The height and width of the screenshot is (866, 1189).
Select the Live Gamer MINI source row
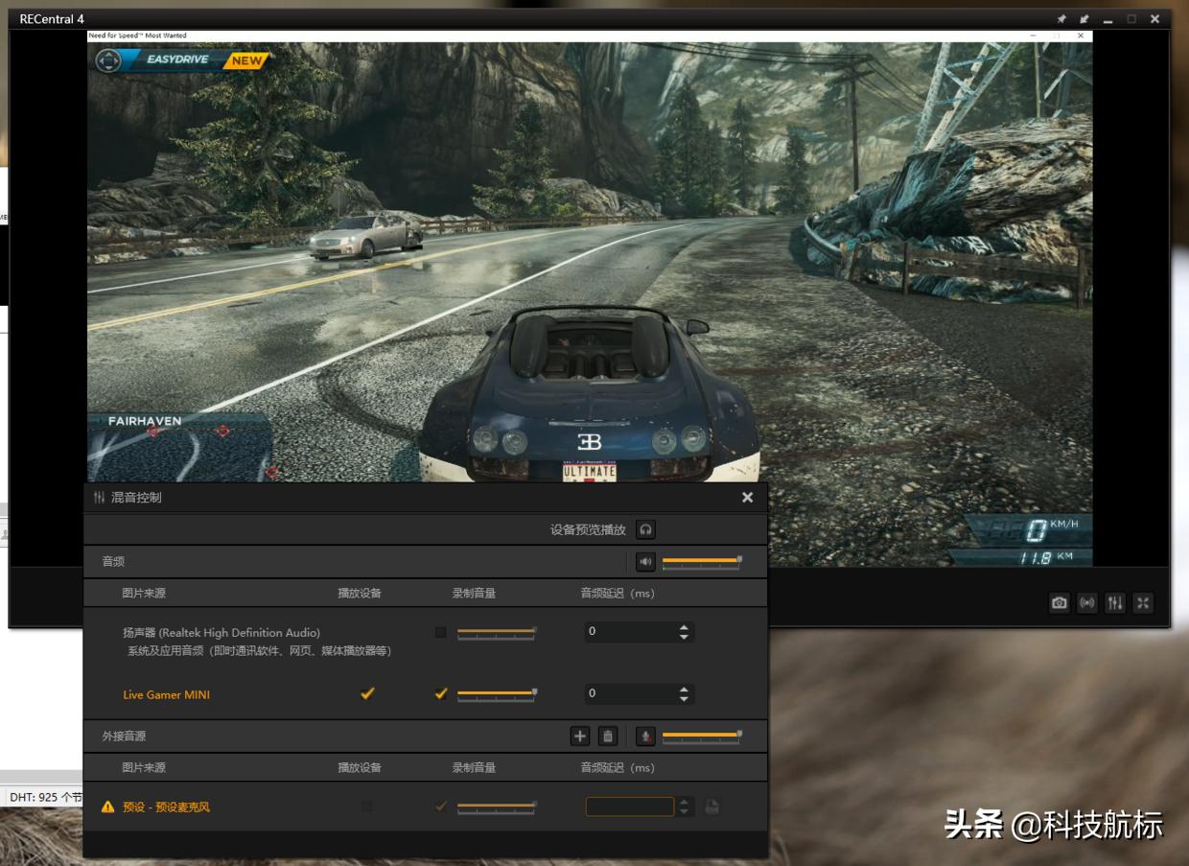(166, 694)
